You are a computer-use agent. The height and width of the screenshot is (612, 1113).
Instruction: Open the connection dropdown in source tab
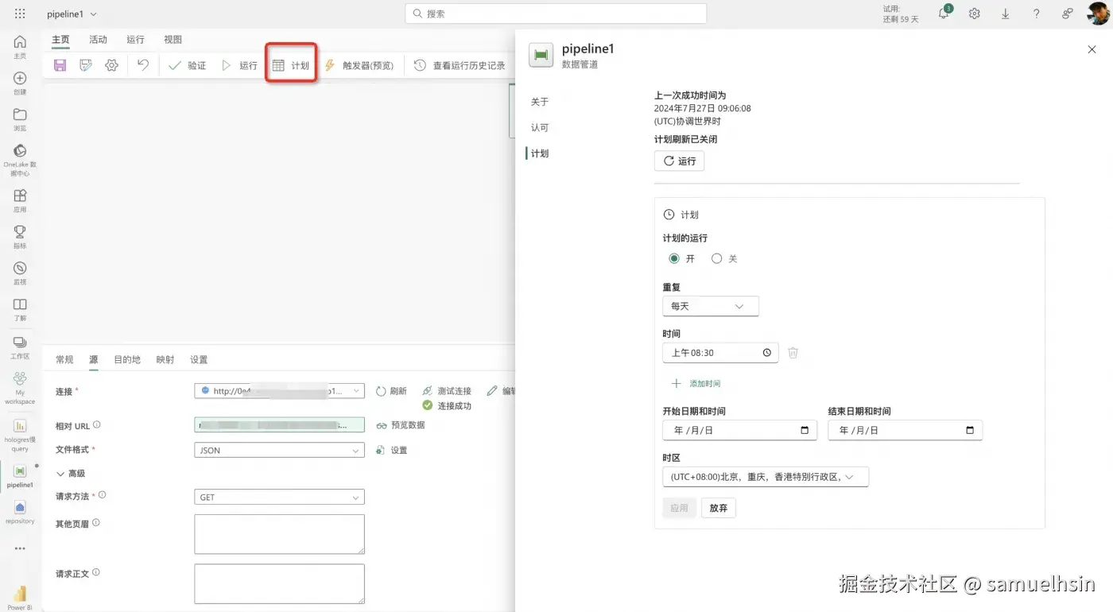[279, 391]
